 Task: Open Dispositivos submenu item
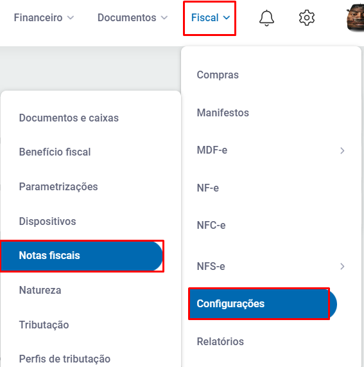pos(91,221)
